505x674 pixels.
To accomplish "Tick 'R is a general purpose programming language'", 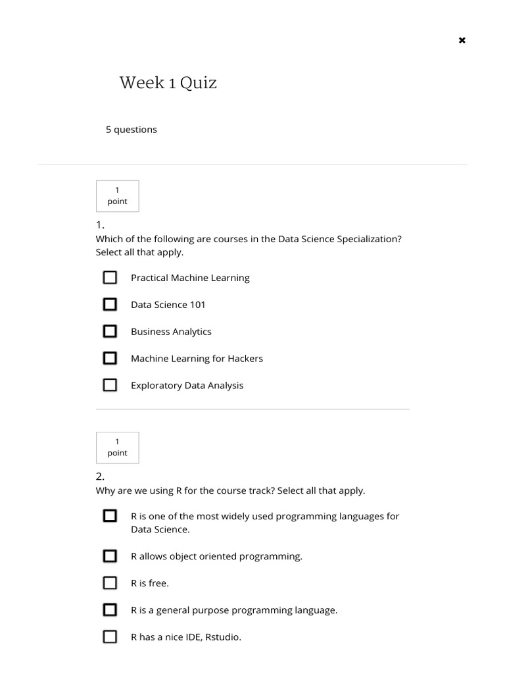I will click(x=110, y=610).
